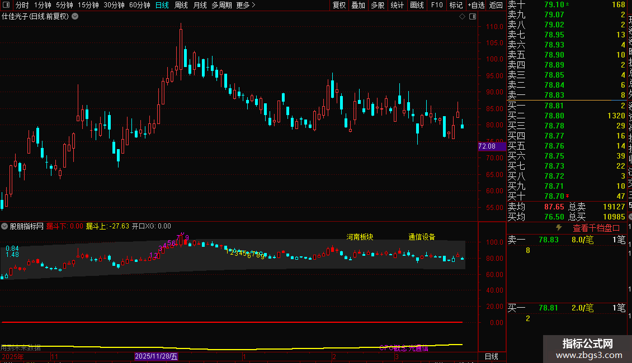This screenshot has height=363, width=632.
Task: Expand the 股朋指标网 indicator dropdown arrow
Action: 5,227
